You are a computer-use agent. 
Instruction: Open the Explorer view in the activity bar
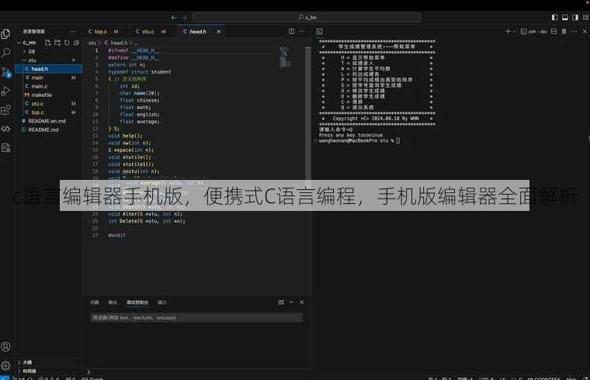pyautogui.click(x=5, y=34)
